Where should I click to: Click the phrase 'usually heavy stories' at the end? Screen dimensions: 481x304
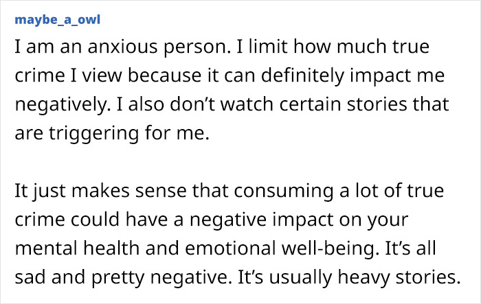coord(365,277)
